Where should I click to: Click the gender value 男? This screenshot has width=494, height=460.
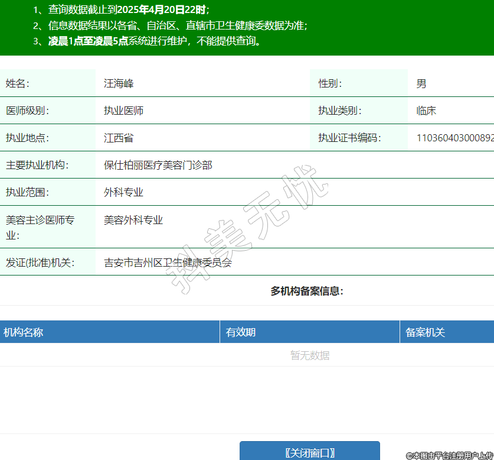click(x=421, y=83)
